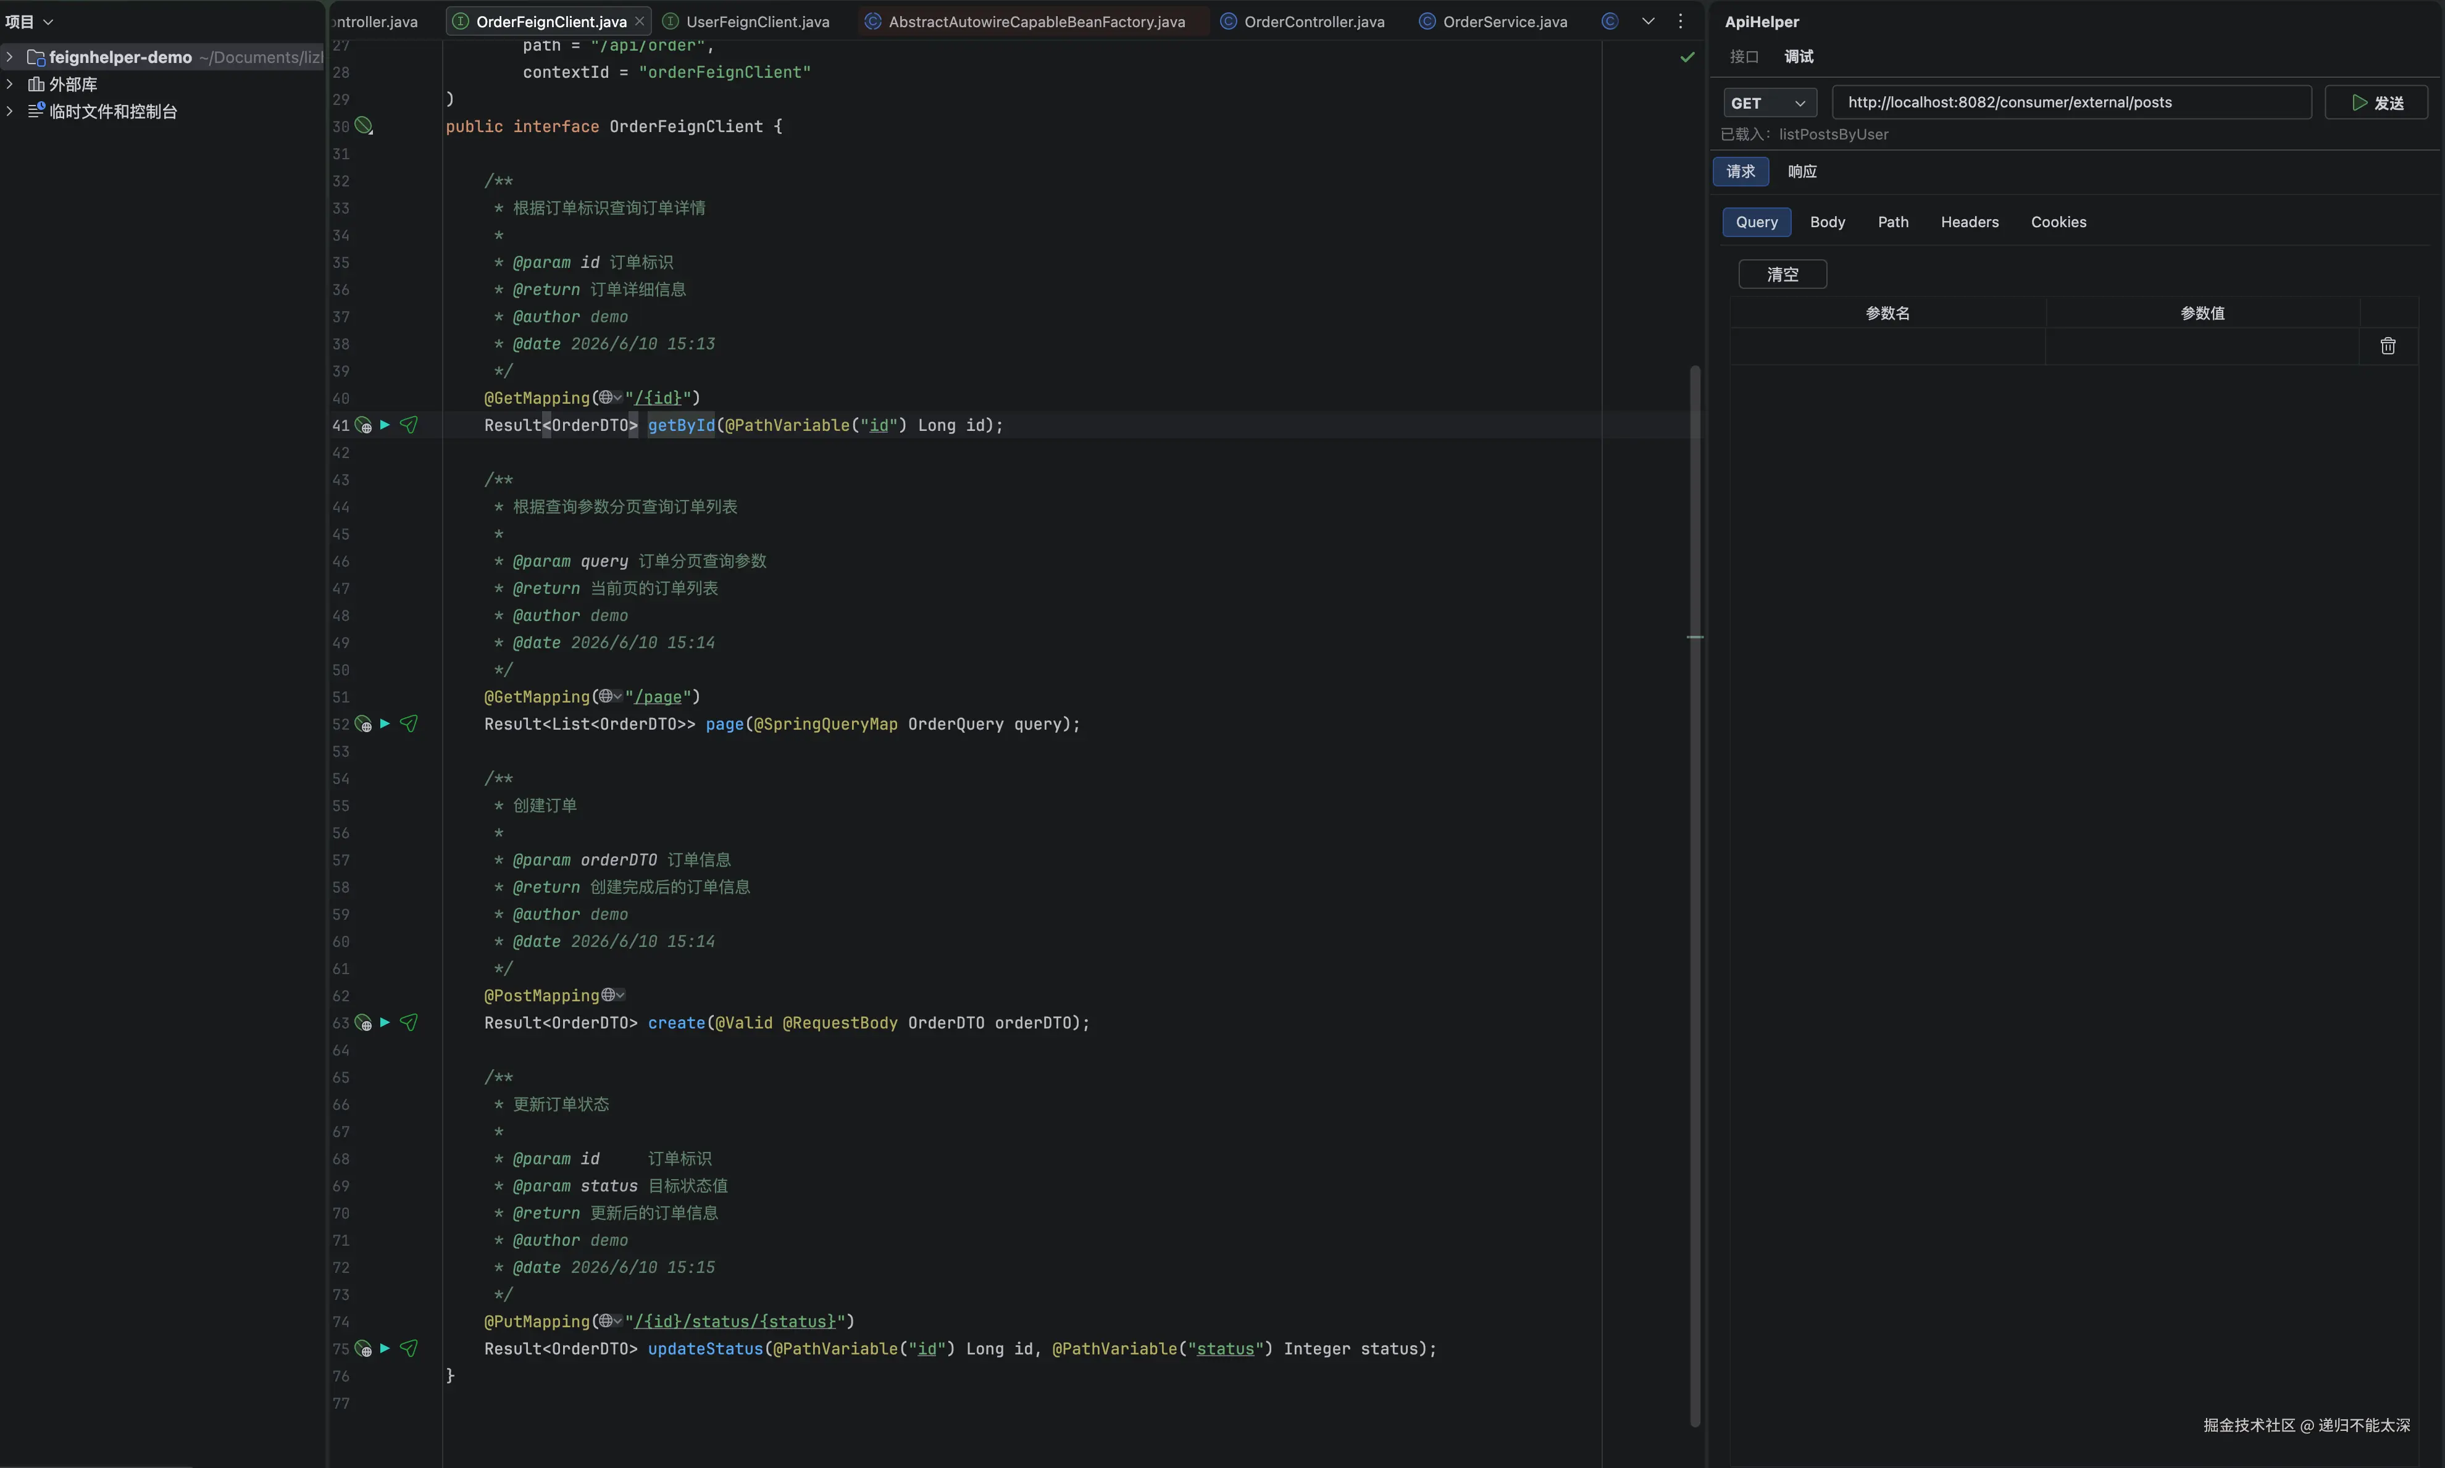This screenshot has height=1468, width=2445.
Task: Click the scratches and consoles (临时文件和控制台) icon
Action: tap(36, 111)
